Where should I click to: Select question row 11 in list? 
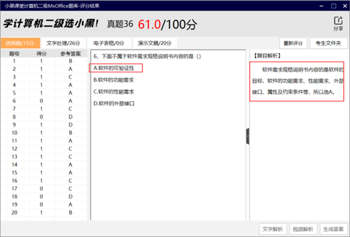(x=44, y=141)
